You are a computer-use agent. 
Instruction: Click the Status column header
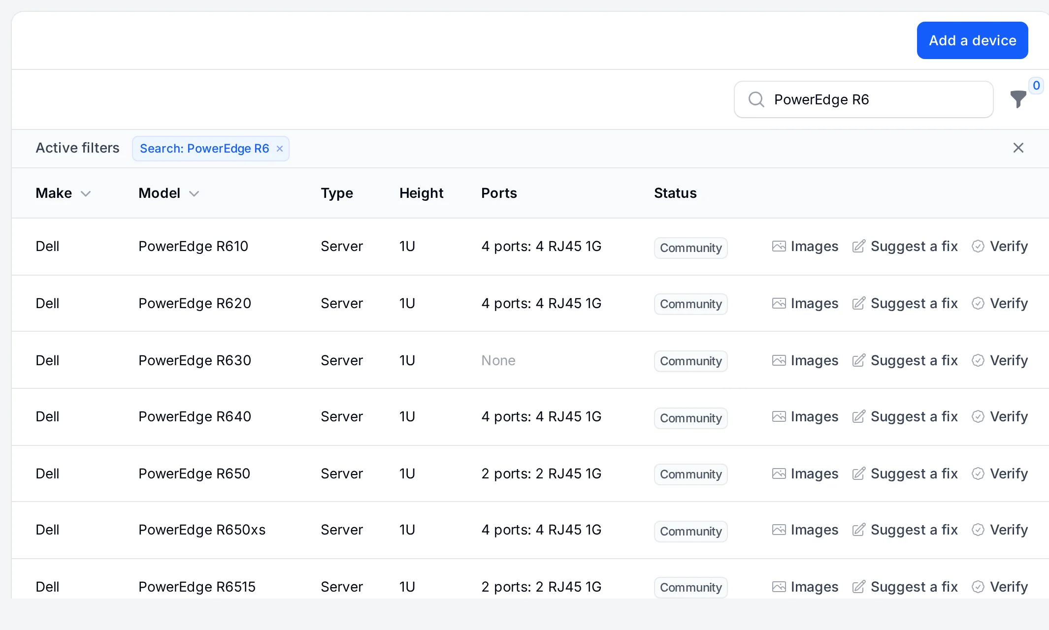(675, 193)
